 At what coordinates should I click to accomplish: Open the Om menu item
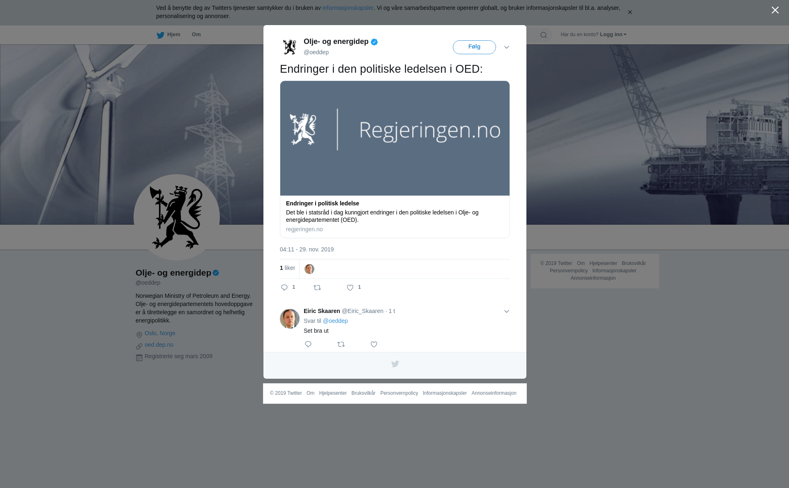[x=196, y=35]
